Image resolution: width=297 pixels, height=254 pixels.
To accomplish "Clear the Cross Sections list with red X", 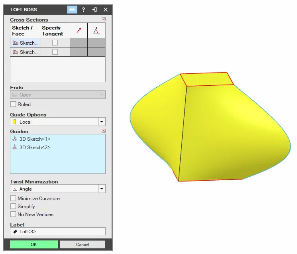I will click(x=104, y=19).
